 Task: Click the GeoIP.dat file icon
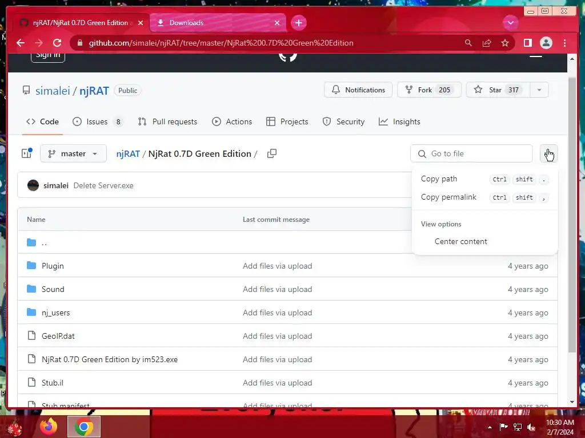[32, 335]
